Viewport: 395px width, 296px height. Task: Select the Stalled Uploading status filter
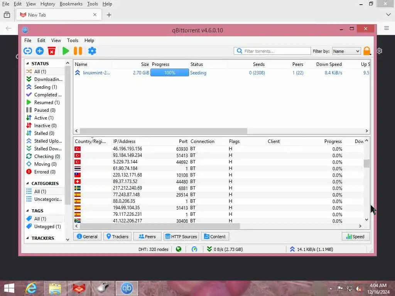click(45, 141)
